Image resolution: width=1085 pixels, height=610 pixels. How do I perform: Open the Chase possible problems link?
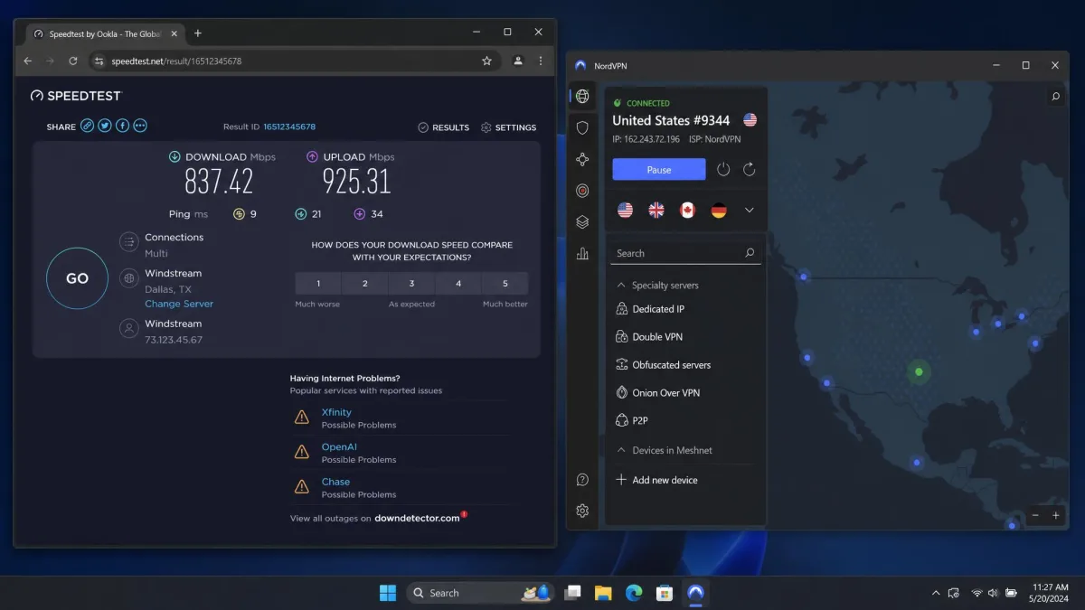335,482
